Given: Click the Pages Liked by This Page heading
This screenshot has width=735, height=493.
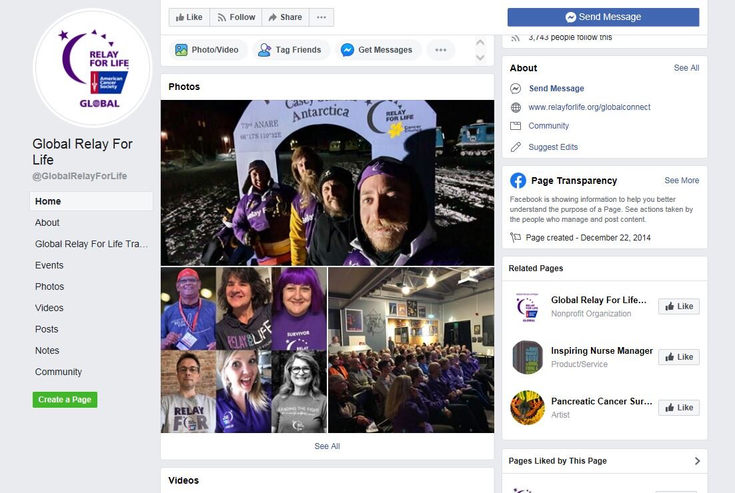Looking at the screenshot, I should coord(558,461).
